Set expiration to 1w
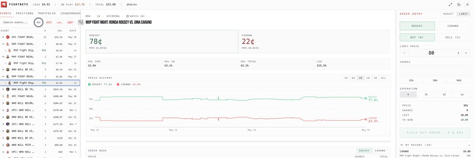The image size is (474, 158). click(x=462, y=94)
